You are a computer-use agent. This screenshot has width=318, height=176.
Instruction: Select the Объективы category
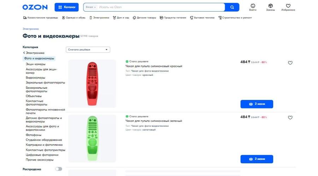[x=34, y=96]
